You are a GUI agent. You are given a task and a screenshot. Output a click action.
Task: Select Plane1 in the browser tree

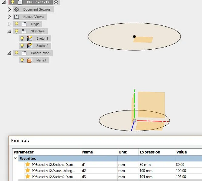click(41, 60)
